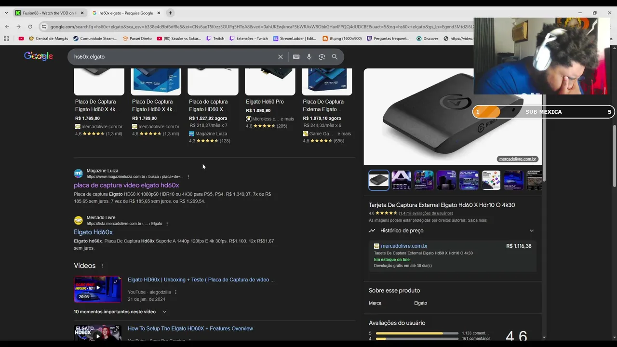This screenshot has height=347, width=617.
Task: Open the tft.png bookmark
Action: 342,39
